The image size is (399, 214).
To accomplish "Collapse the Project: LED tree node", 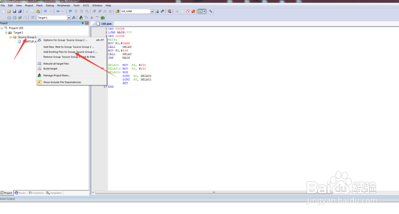I will [x=2, y=28].
